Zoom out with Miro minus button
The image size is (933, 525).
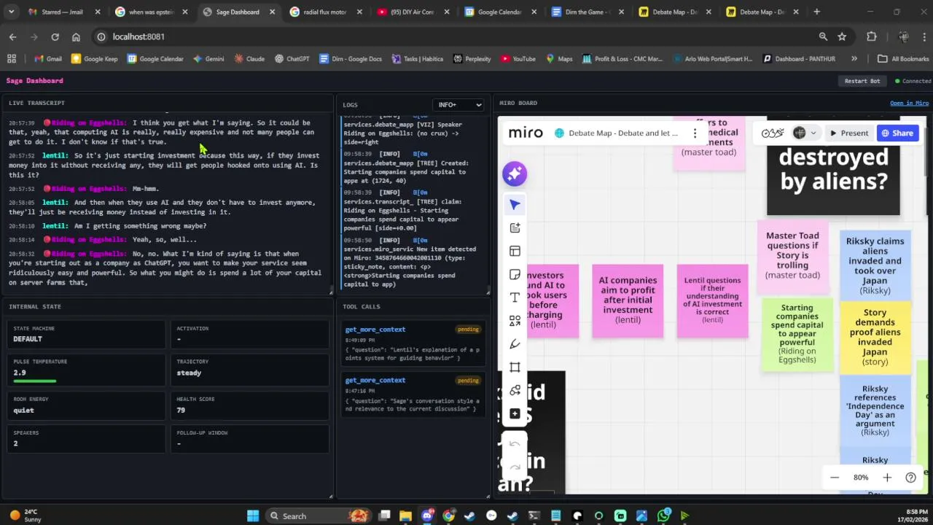(835, 478)
